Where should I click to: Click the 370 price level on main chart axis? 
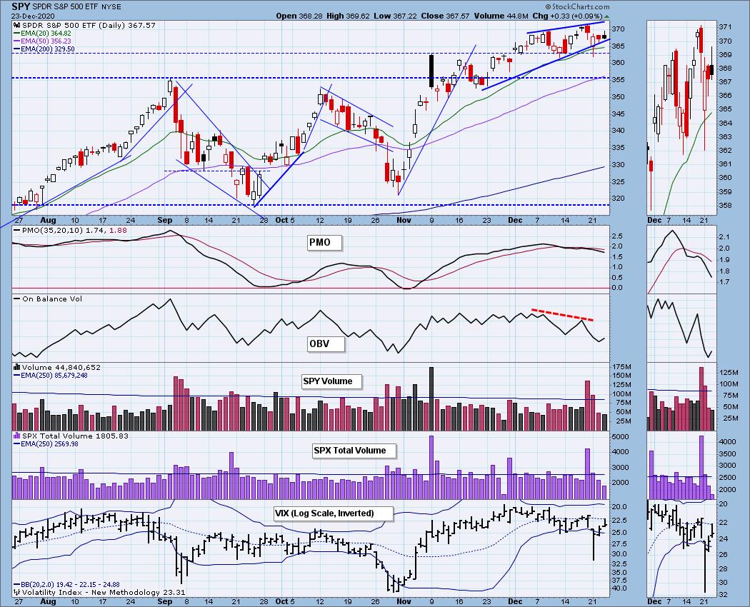coord(619,29)
